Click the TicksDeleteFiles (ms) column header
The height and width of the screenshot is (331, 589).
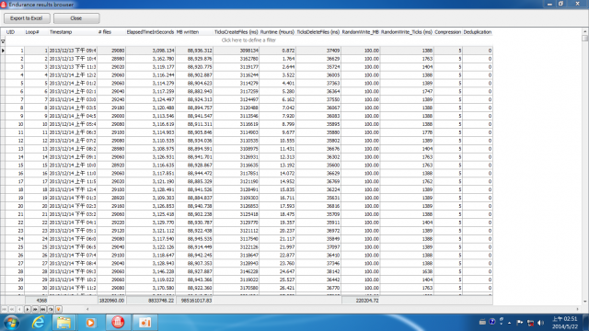pos(318,32)
